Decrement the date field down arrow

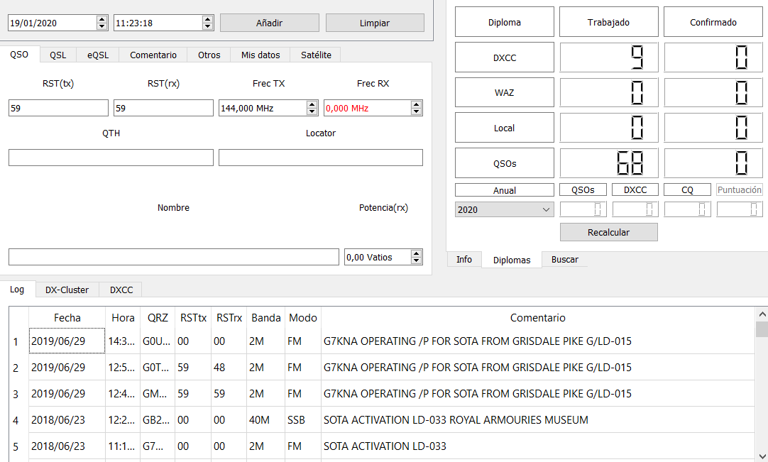tap(102, 26)
